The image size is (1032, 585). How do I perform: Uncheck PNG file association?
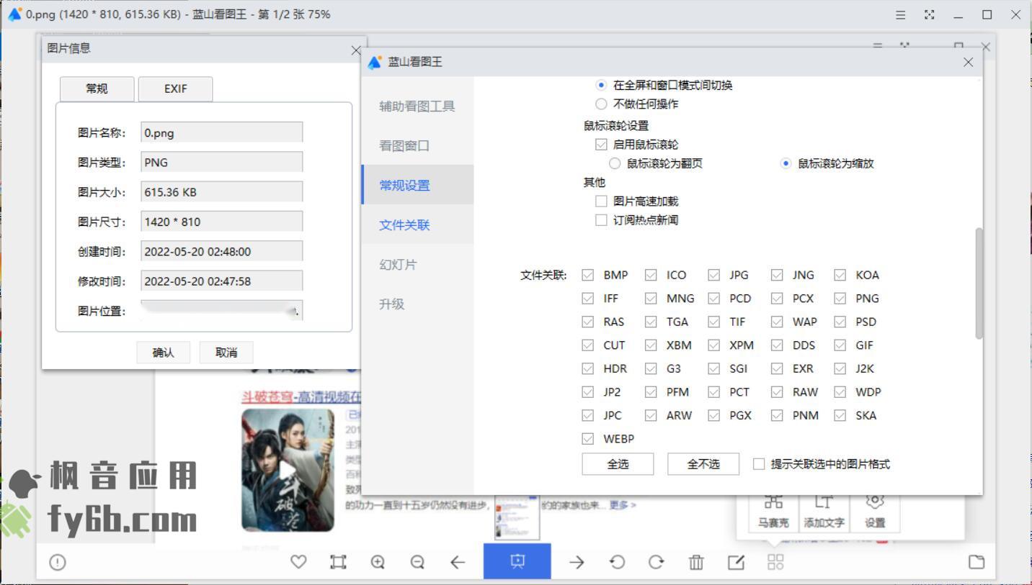pyautogui.click(x=840, y=299)
